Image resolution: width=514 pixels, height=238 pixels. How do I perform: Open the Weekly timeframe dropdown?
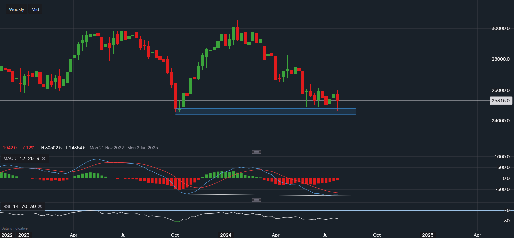point(16,9)
